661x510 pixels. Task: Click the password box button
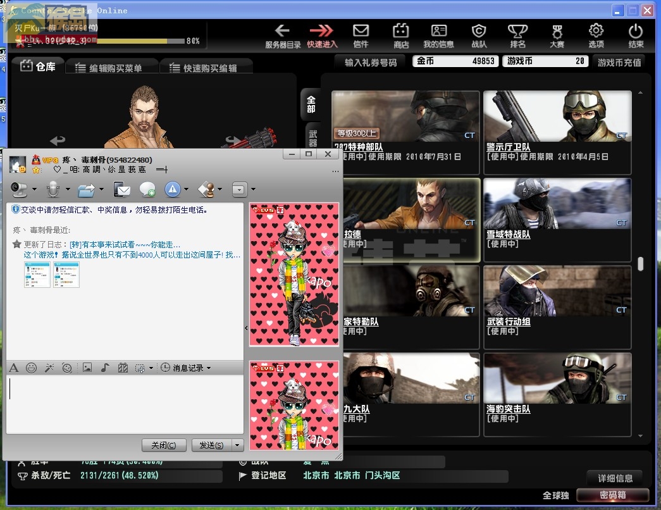pos(612,495)
